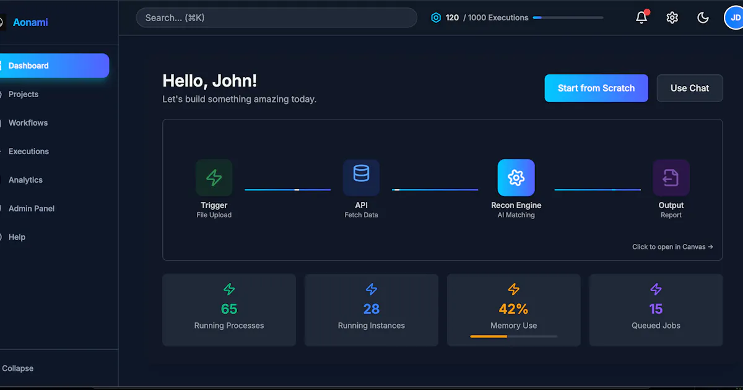743x390 pixels.
Task: Focus the Search field
Action: point(277,17)
